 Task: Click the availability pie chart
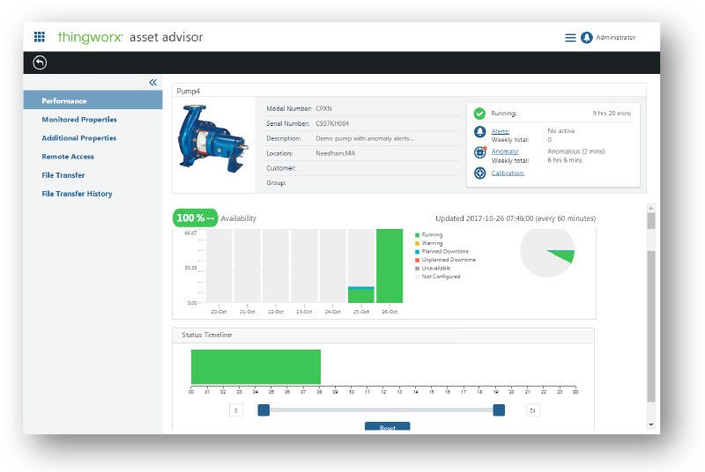[x=547, y=253]
